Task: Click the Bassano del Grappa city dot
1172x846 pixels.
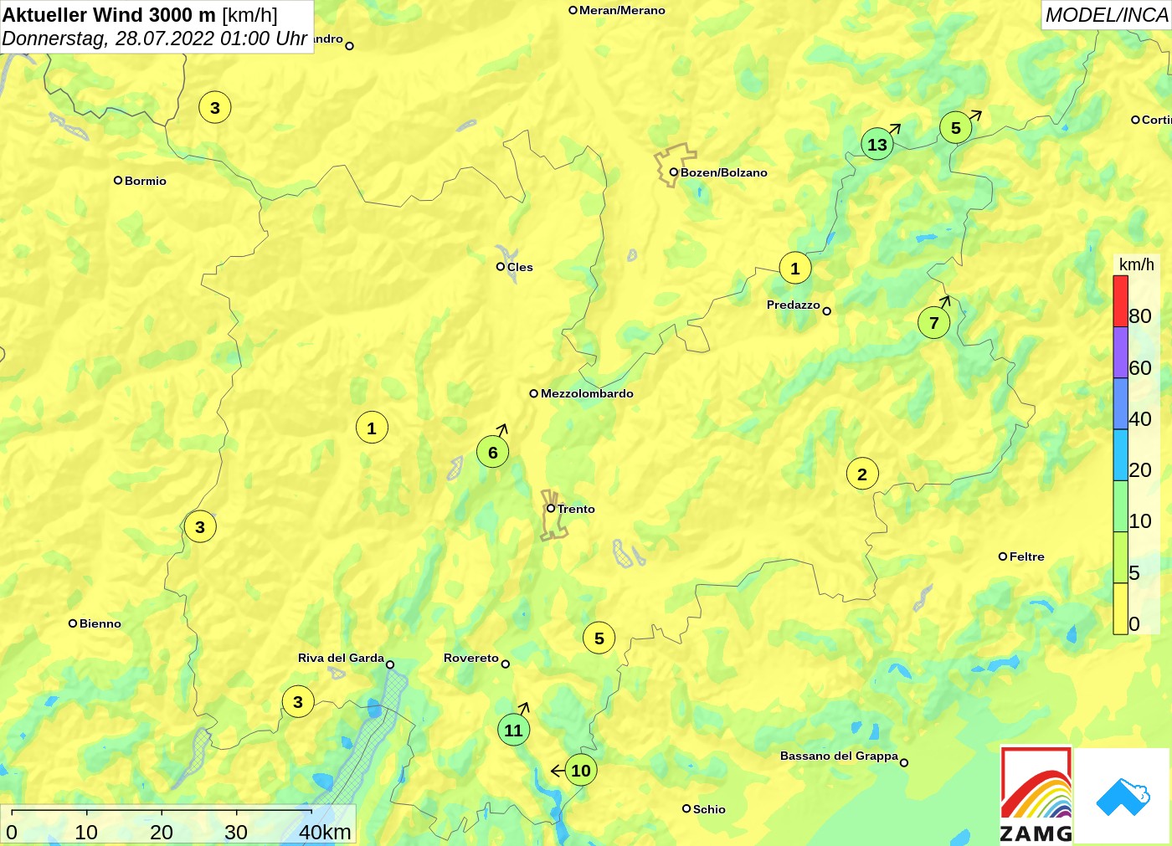Action: pyautogui.click(x=904, y=762)
